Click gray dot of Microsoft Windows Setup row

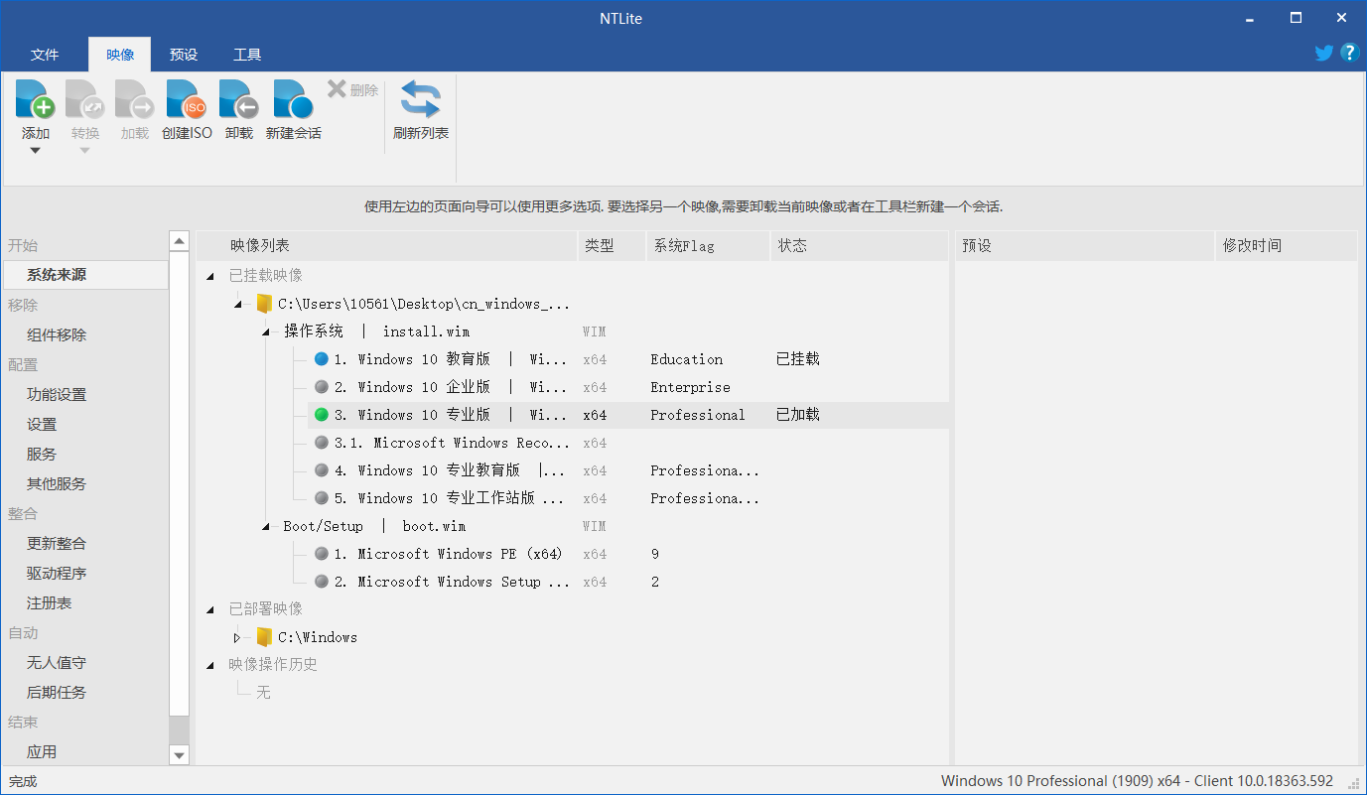[321, 582]
